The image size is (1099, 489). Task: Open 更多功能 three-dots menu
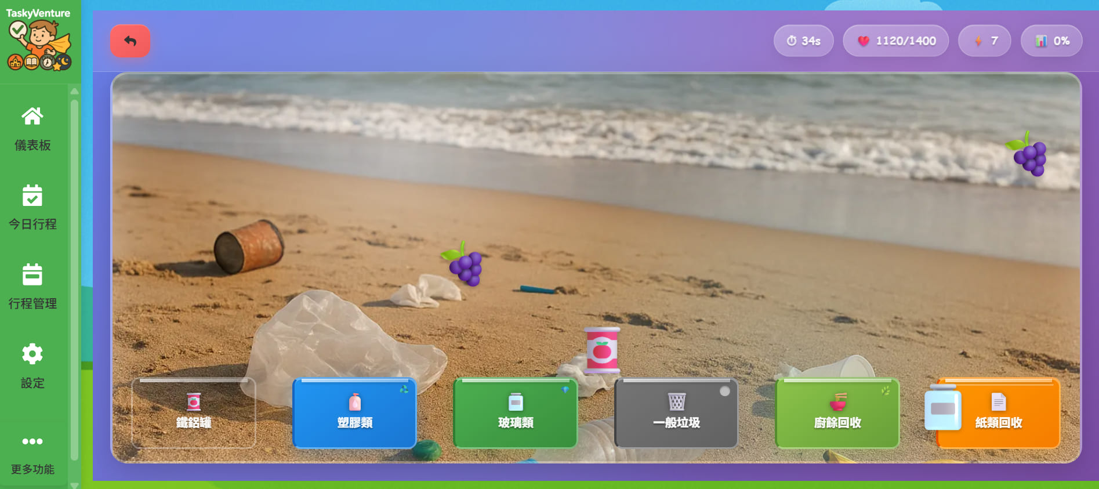(32, 441)
